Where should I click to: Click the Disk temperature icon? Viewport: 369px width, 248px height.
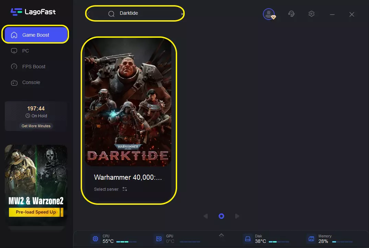pyautogui.click(x=247, y=239)
